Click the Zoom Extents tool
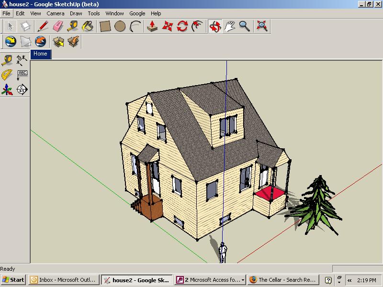The image size is (383, 287). [262, 26]
